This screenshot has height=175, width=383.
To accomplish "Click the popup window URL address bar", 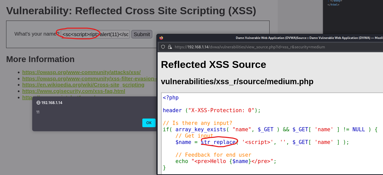I will (271, 47).
